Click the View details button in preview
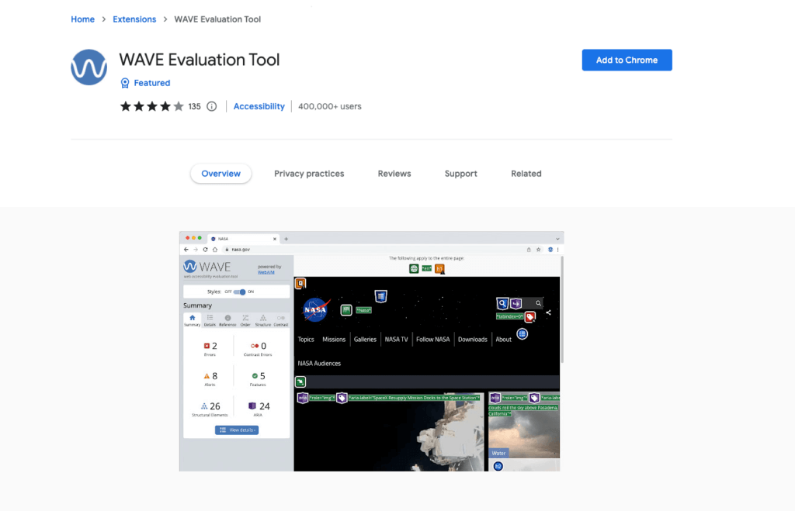Image resolution: width=795 pixels, height=511 pixels. pyautogui.click(x=237, y=430)
